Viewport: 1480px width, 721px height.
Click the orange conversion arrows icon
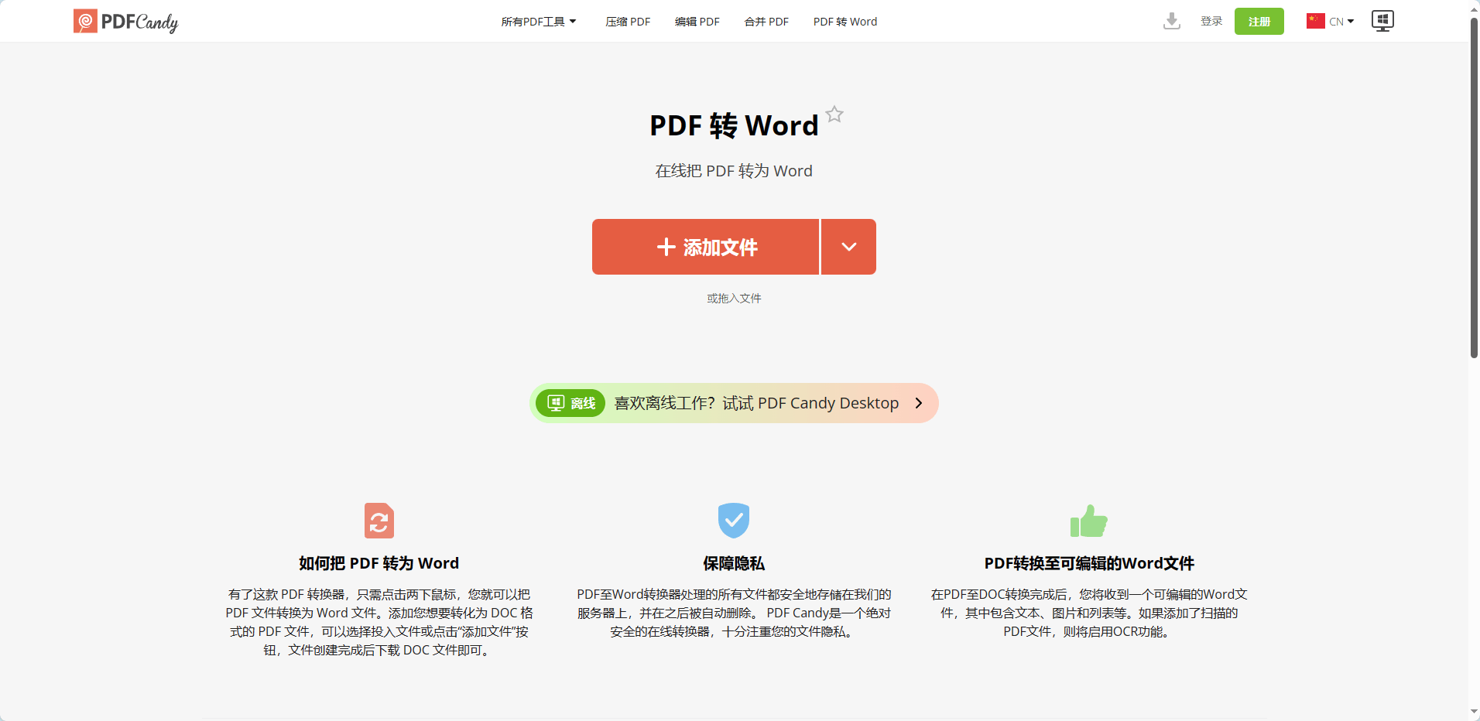point(379,520)
